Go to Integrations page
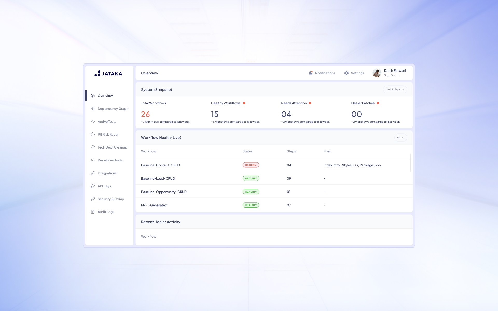Viewport: 498px width, 311px height. pyautogui.click(x=107, y=173)
